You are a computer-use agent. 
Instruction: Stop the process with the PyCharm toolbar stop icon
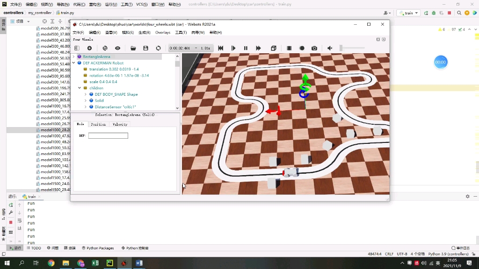(x=450, y=13)
